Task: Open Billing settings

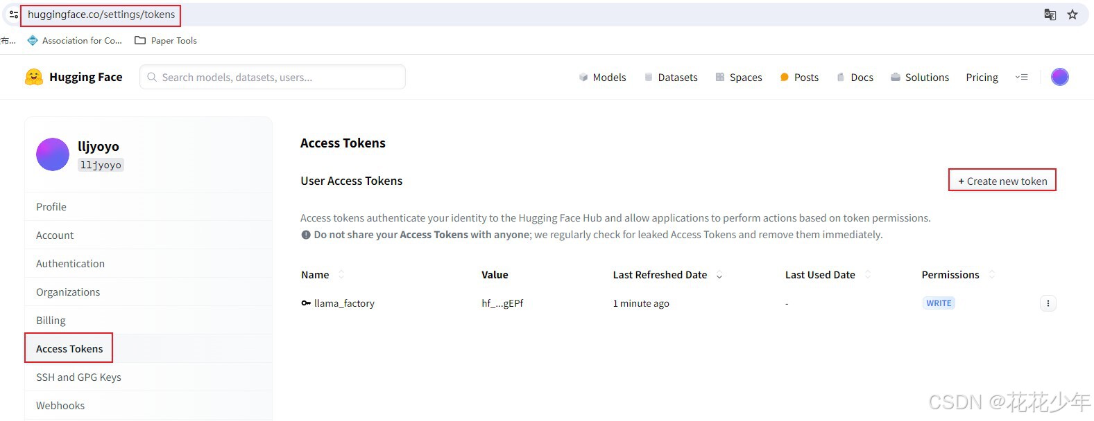Action: (x=148, y=321)
